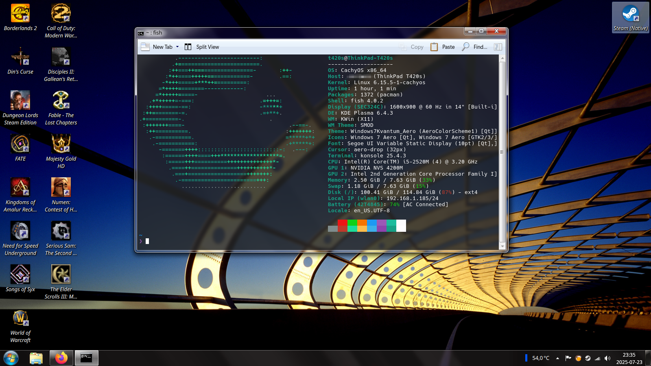Image resolution: width=651 pixels, height=366 pixels.
Task: Click New Tab in Konsole toolbar
Action: 157,47
